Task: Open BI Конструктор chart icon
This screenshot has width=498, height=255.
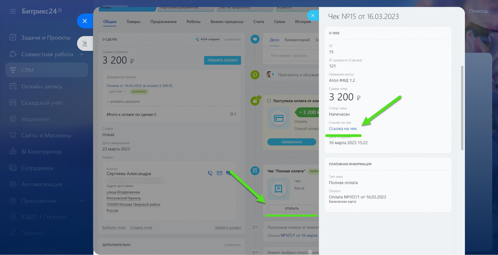Action: 13,152
